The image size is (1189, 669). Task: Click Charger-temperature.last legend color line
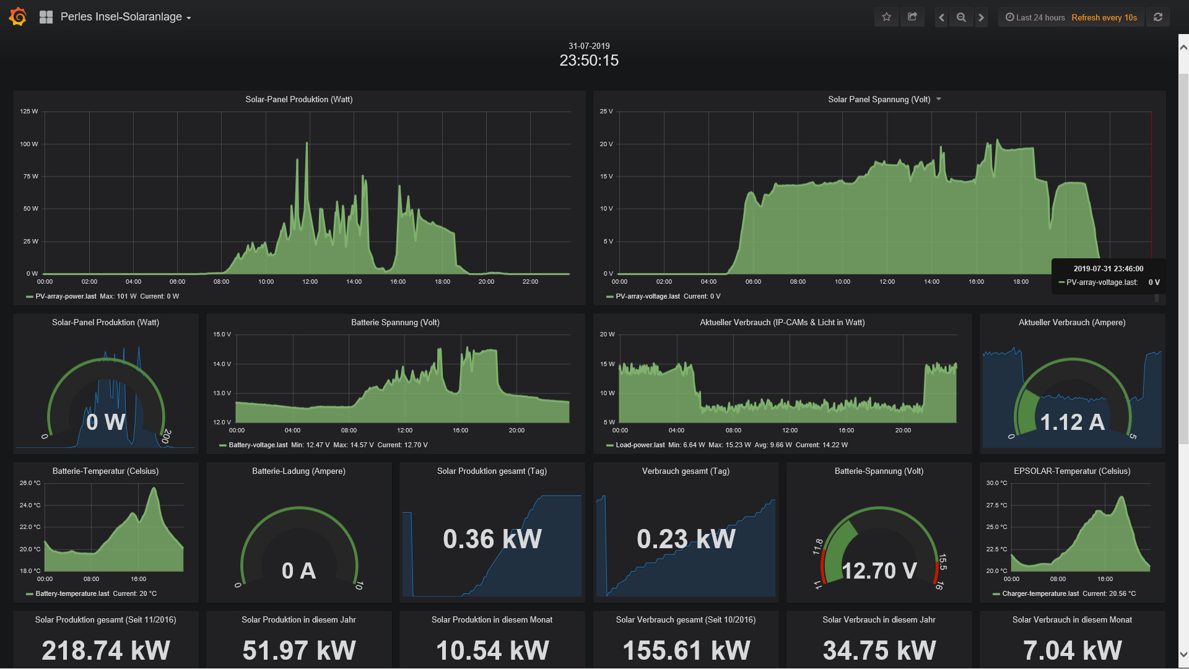click(996, 594)
